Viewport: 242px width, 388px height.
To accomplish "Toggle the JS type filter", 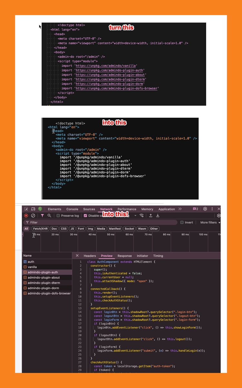I will [x=72, y=229].
